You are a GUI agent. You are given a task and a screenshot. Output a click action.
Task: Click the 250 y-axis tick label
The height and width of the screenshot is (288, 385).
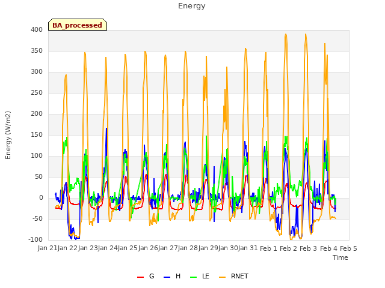tap(37, 93)
